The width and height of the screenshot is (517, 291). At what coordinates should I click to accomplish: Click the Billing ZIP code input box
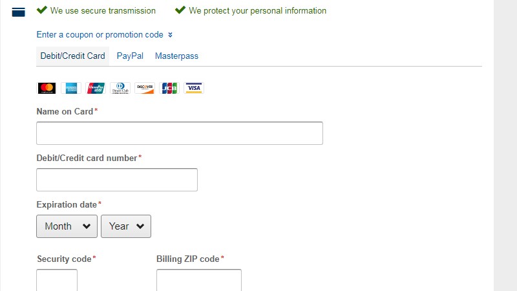[x=199, y=281]
